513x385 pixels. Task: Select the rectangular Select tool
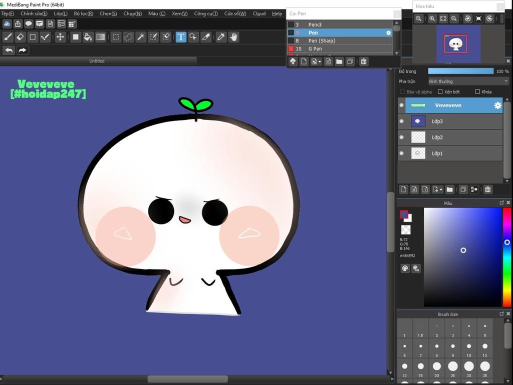point(116,37)
